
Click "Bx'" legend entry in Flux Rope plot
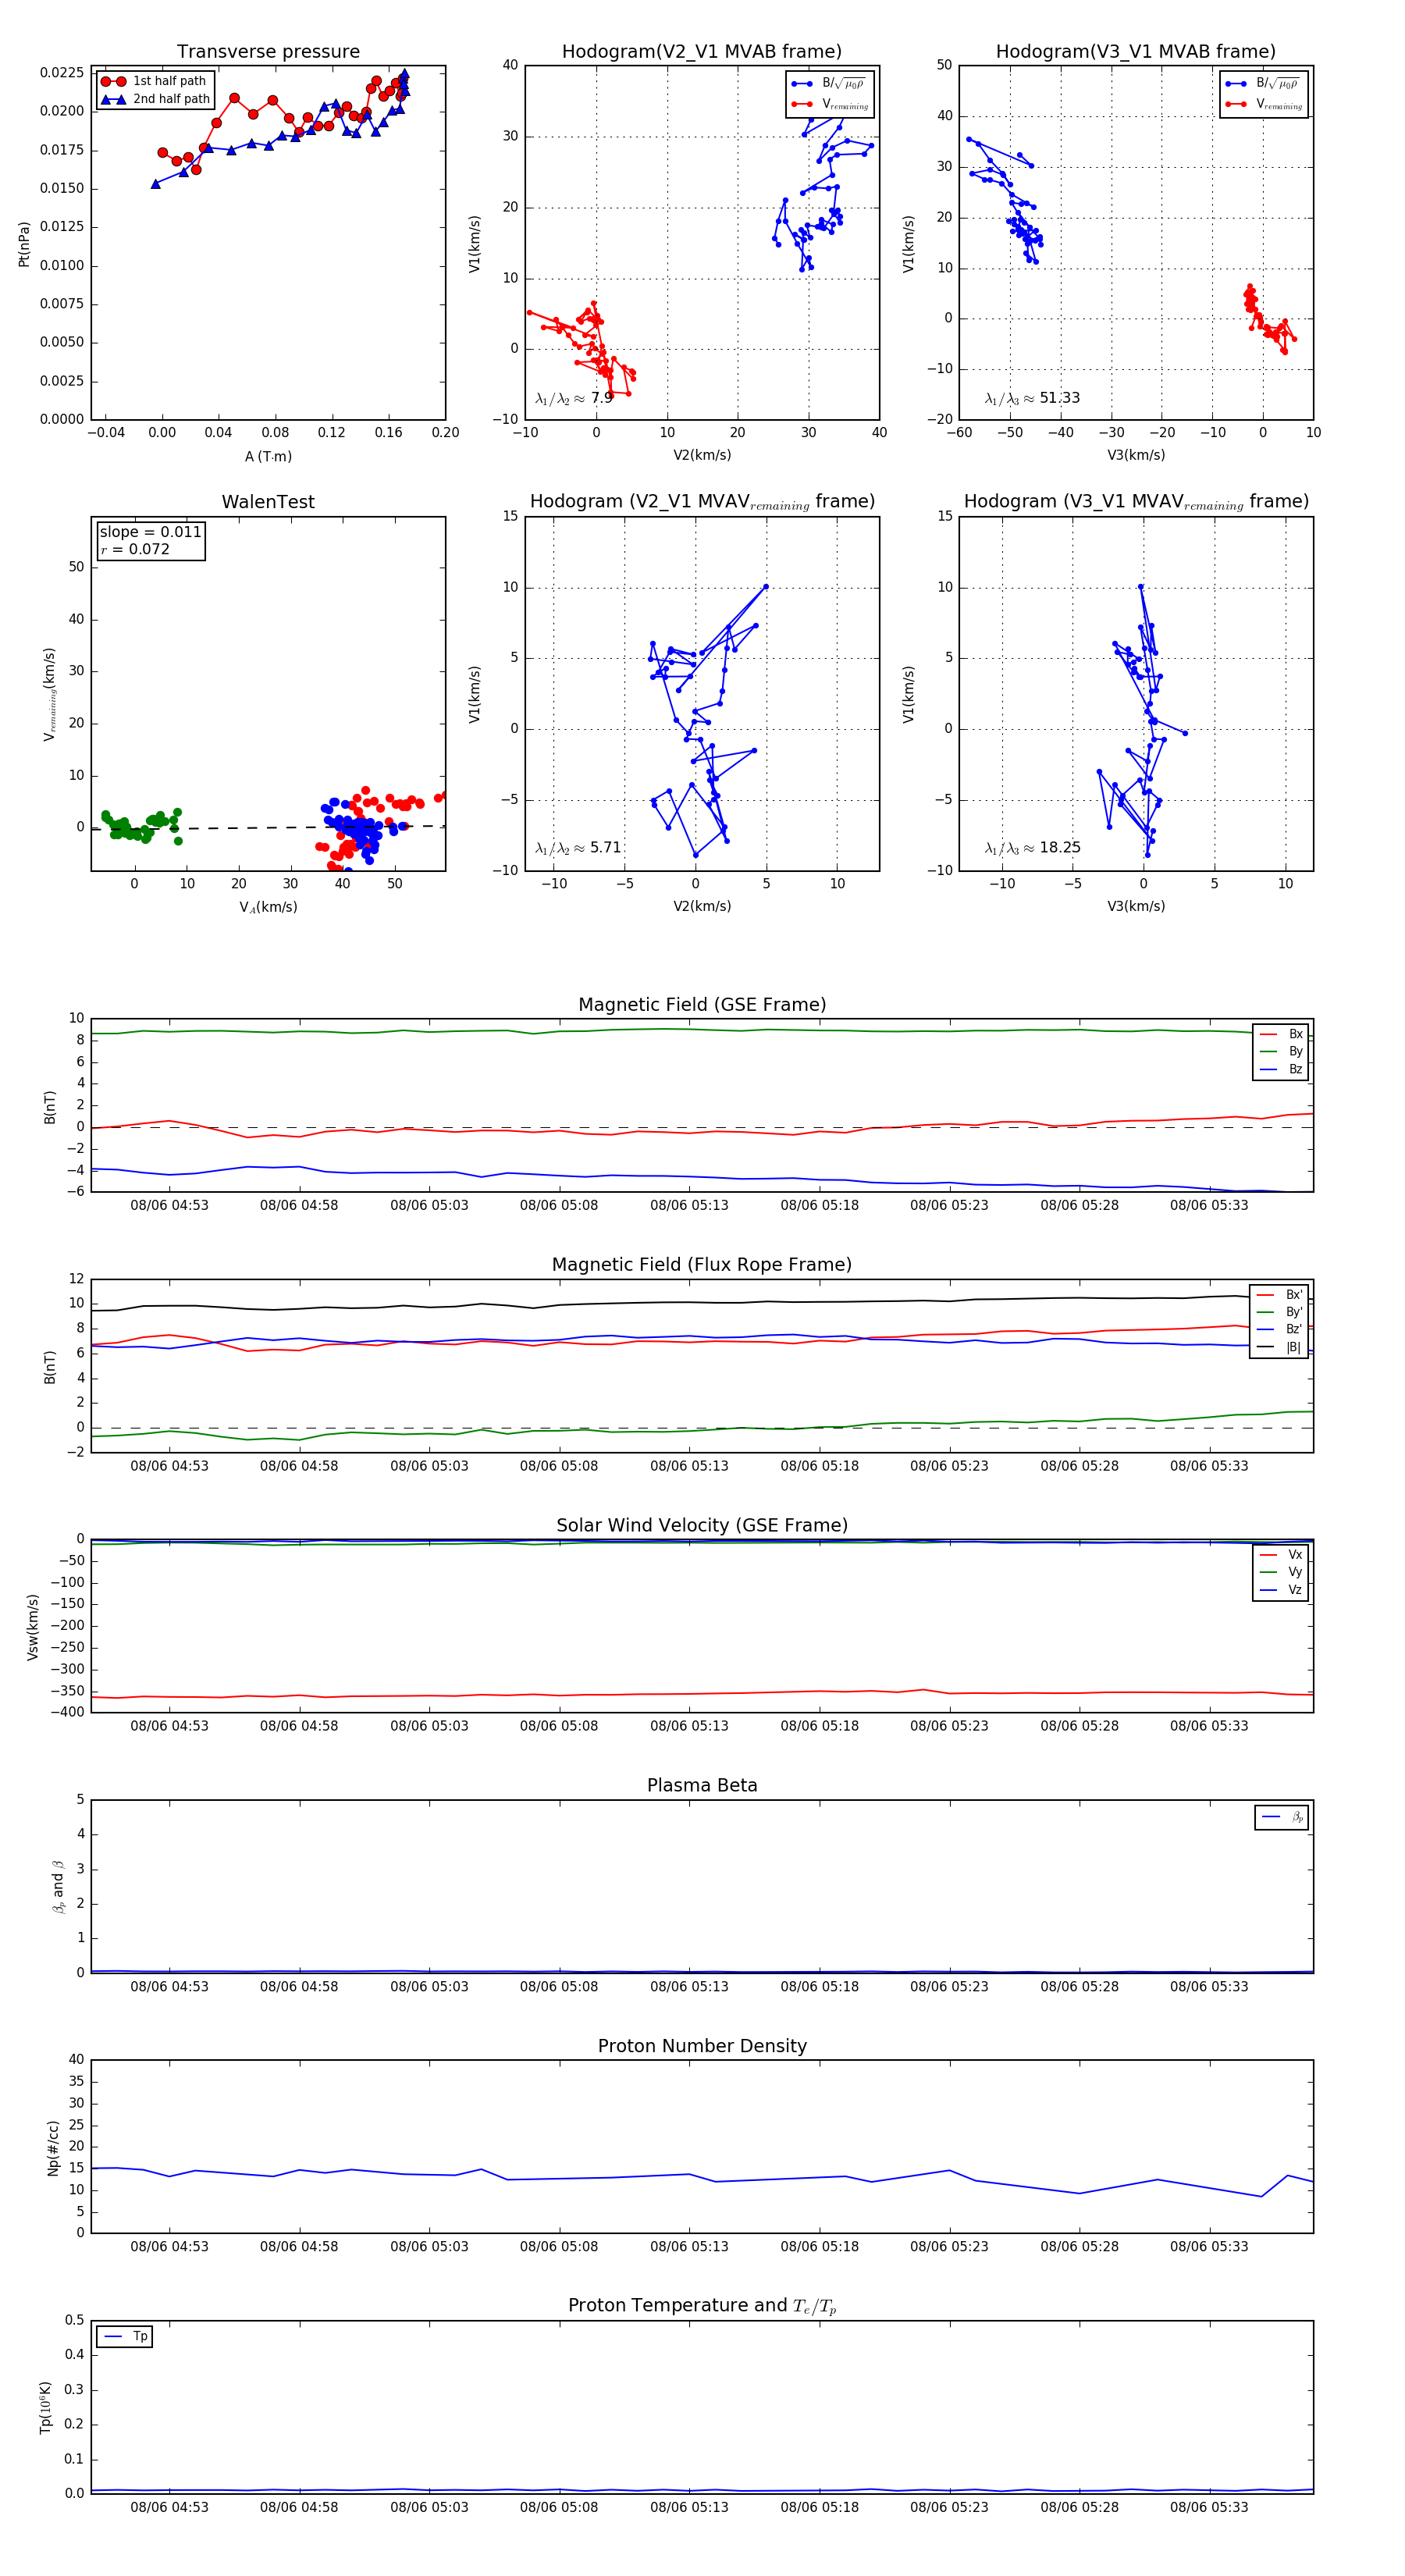coord(1280,1294)
